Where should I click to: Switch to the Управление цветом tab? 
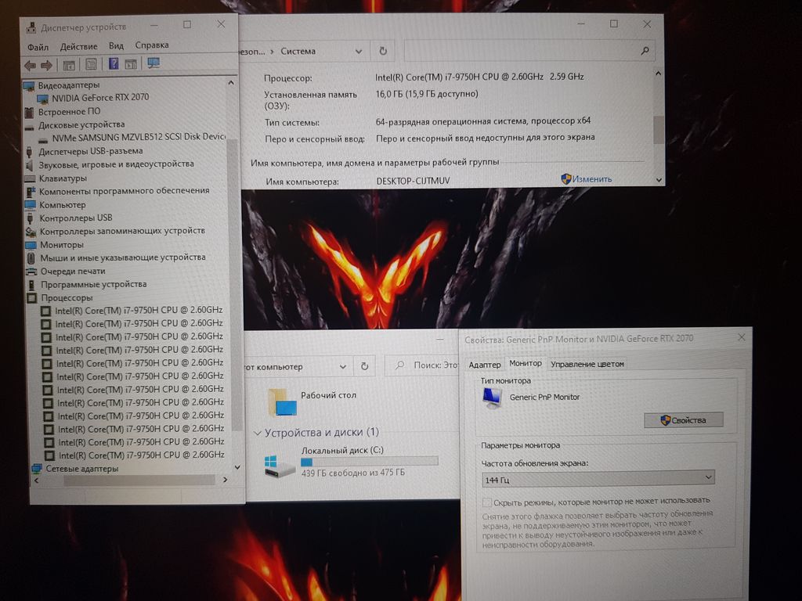pos(587,364)
